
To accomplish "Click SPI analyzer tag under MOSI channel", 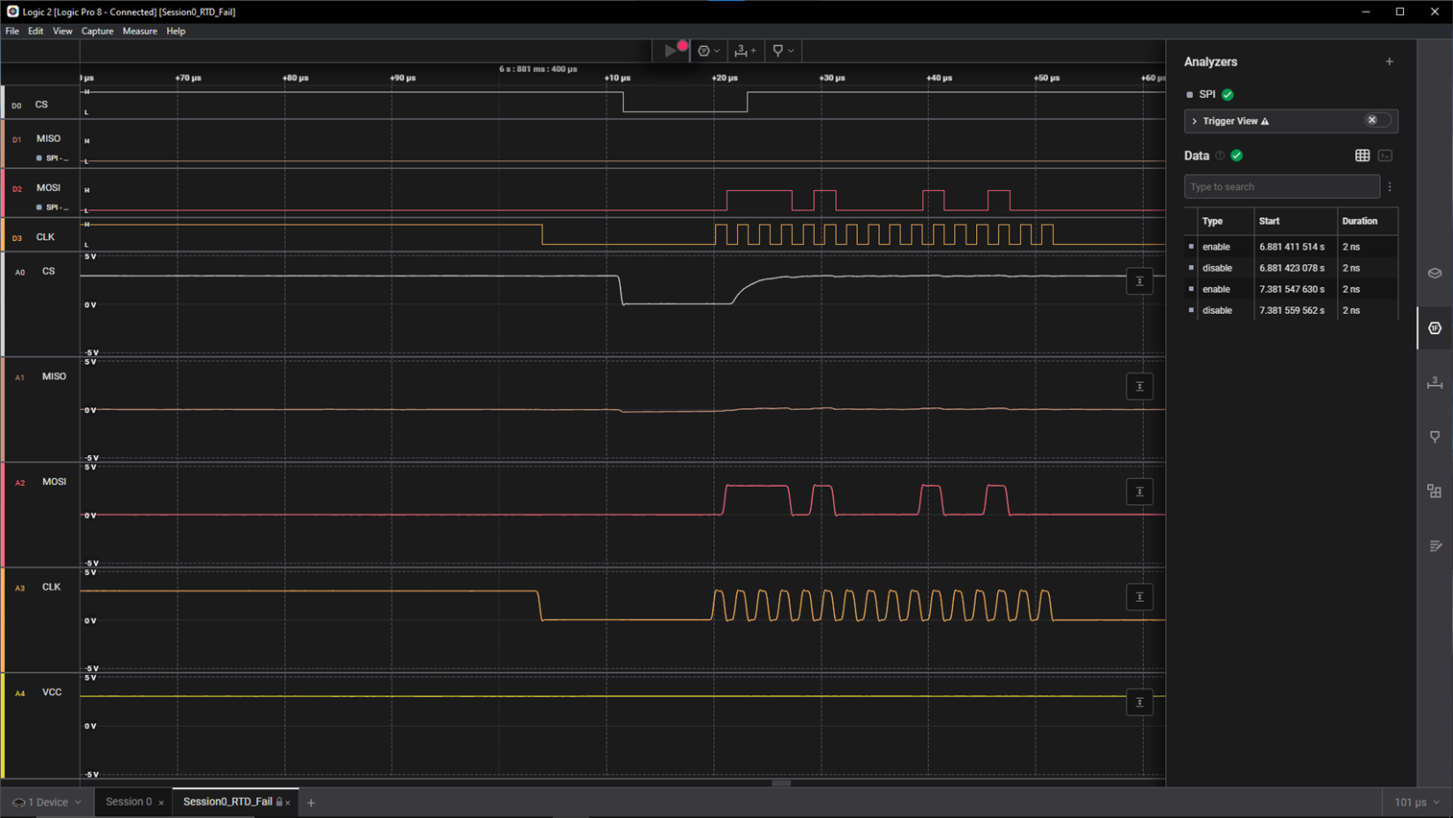I will (53, 207).
